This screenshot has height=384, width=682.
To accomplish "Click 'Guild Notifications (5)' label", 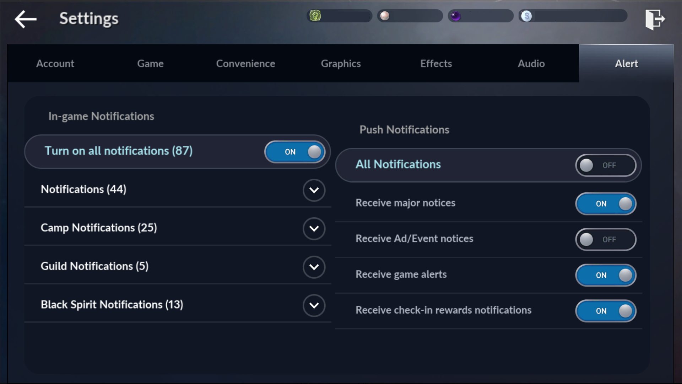I will 94,266.
